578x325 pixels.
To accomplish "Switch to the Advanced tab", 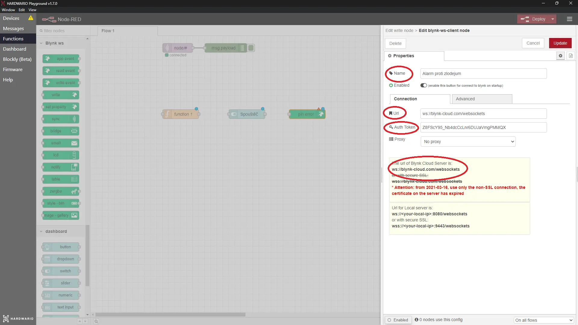I will pos(482,99).
